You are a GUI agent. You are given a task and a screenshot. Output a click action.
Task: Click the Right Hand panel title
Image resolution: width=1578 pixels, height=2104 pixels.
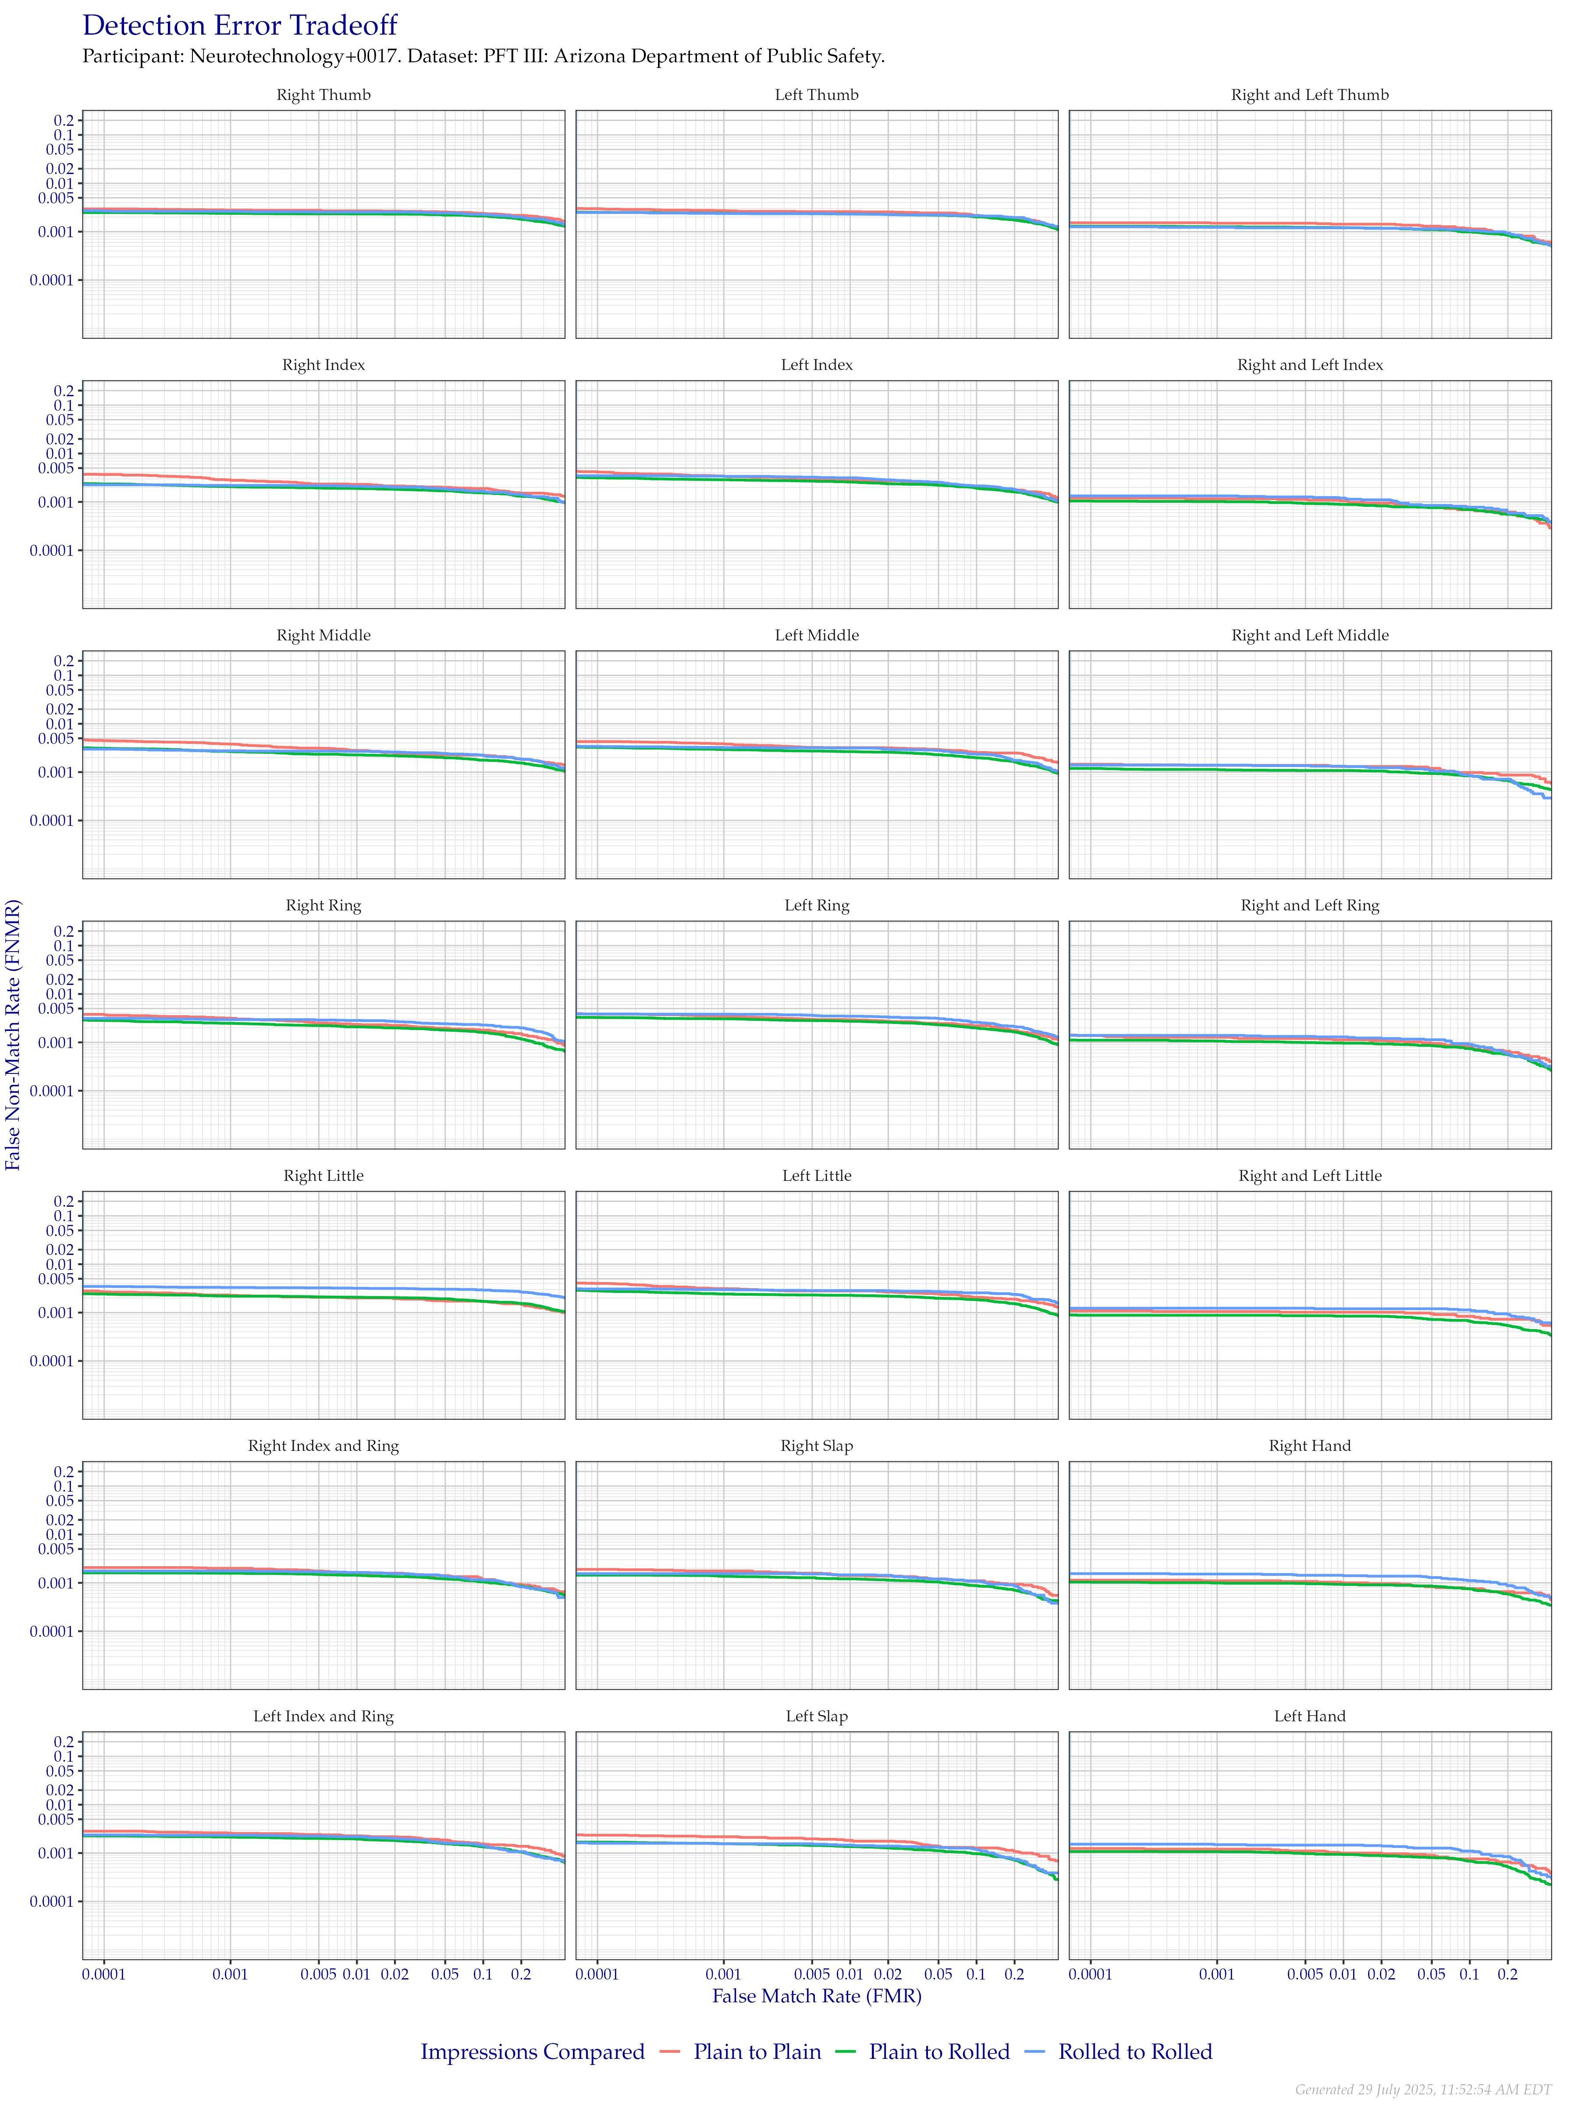(x=1310, y=1446)
